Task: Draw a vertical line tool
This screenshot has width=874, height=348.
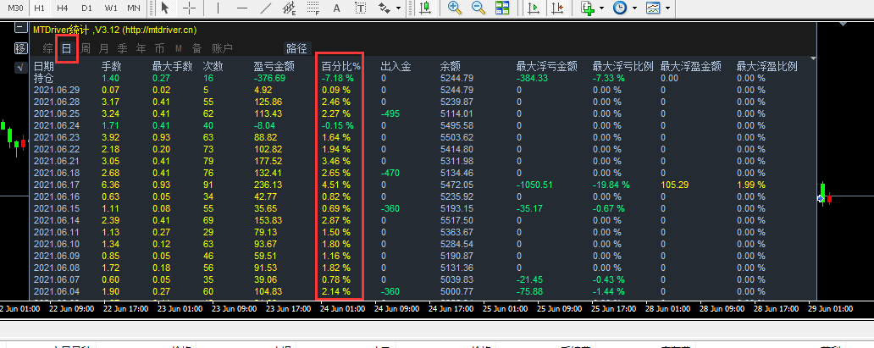Action: tap(218, 8)
